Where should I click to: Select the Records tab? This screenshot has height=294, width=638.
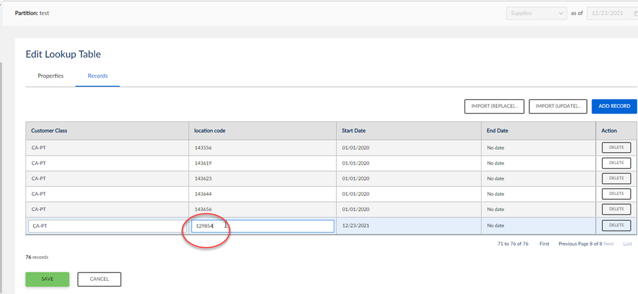point(97,76)
